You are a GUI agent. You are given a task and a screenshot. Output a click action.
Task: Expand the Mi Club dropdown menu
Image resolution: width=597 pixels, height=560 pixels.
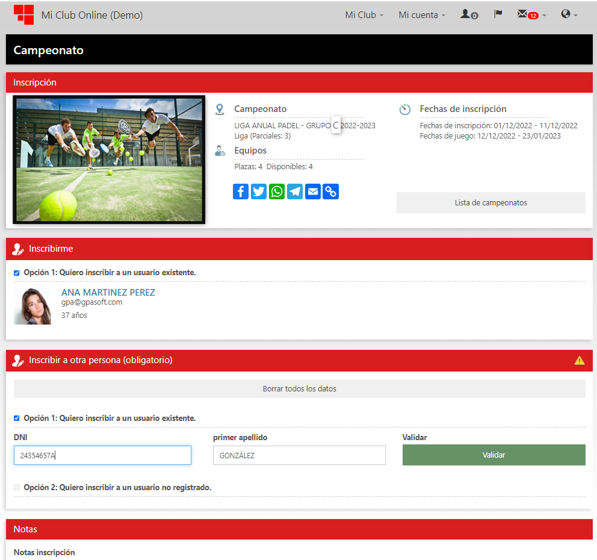tap(364, 15)
